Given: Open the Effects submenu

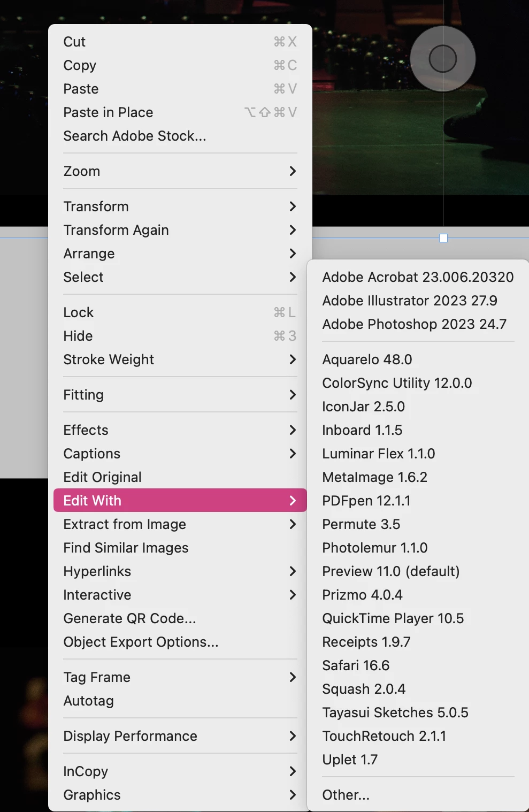Looking at the screenshot, I should [180, 430].
